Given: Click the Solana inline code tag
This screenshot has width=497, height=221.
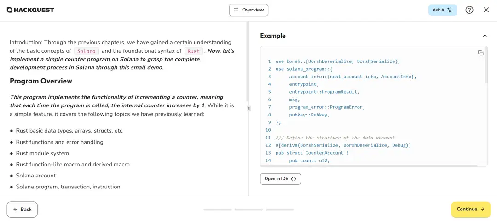Looking at the screenshot, I should pos(87,51).
